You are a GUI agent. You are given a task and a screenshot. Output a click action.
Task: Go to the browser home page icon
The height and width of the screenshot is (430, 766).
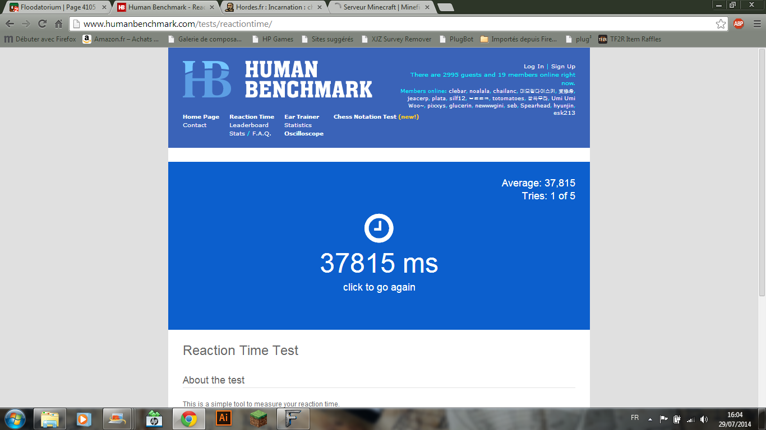coord(58,24)
